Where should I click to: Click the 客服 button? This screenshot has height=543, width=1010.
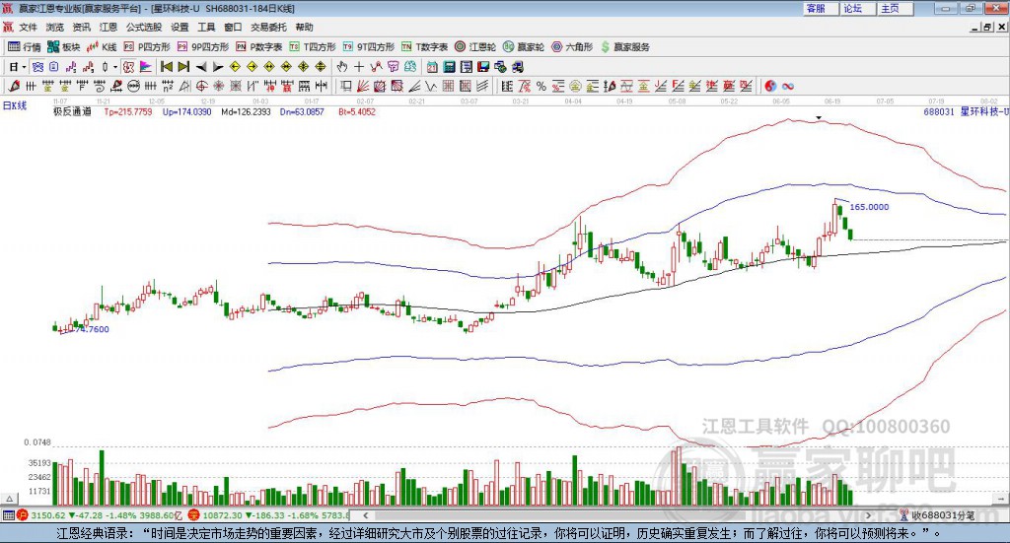tap(820, 8)
